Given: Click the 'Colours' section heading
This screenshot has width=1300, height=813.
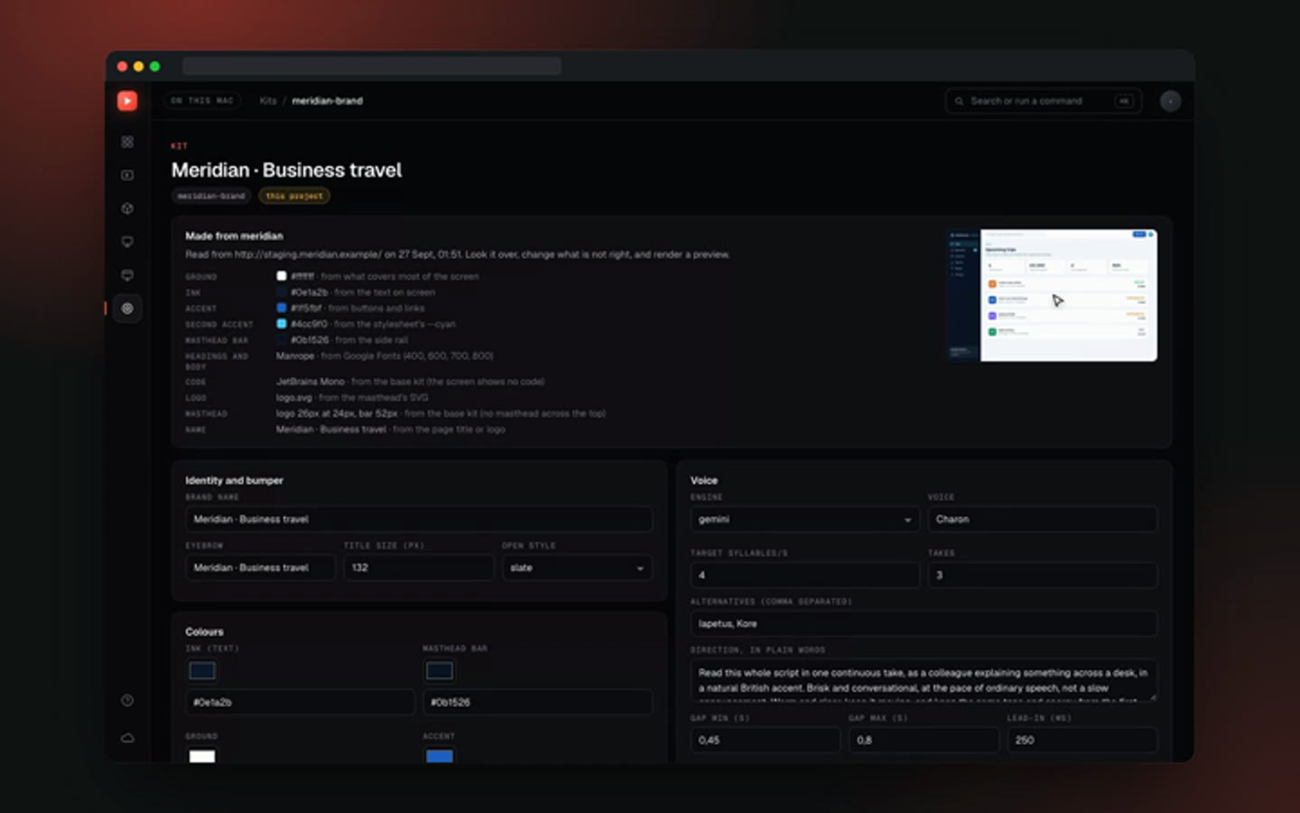Looking at the screenshot, I should coord(205,631).
